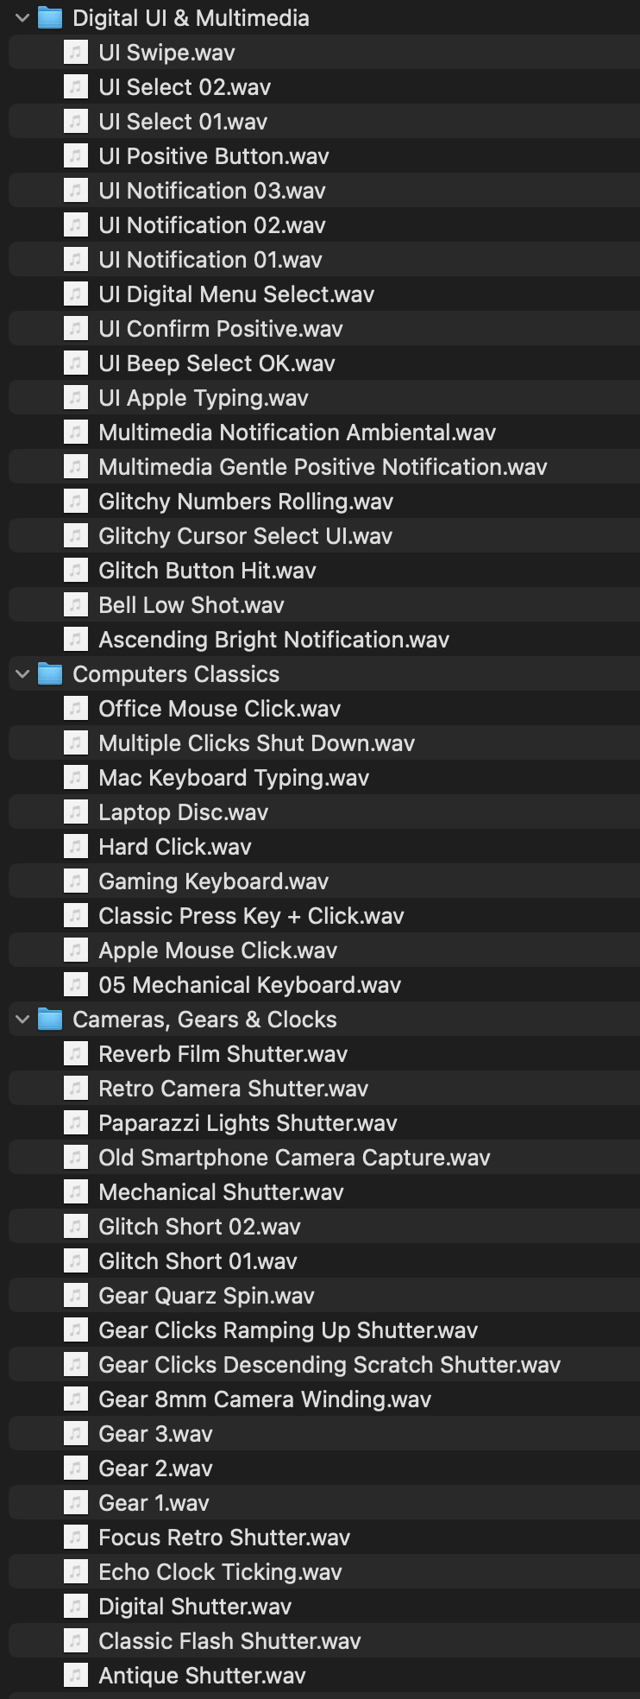
Task: Select Echo Clock Ticking.wav file
Action: coord(220,1572)
